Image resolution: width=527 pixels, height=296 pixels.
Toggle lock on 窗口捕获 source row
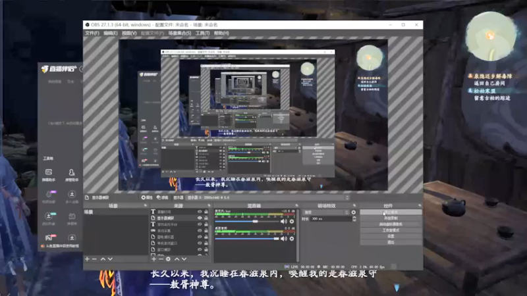click(x=206, y=249)
